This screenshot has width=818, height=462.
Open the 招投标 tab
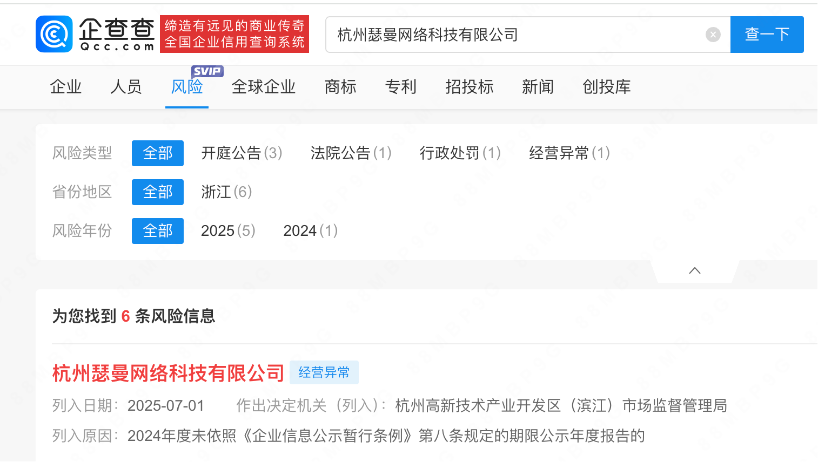470,86
